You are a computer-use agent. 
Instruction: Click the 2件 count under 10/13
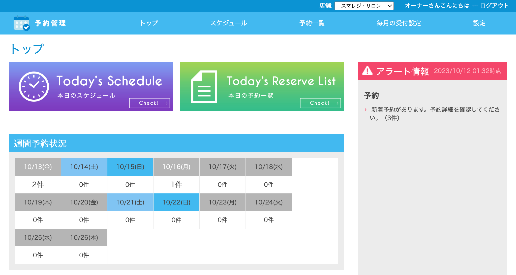pos(38,185)
